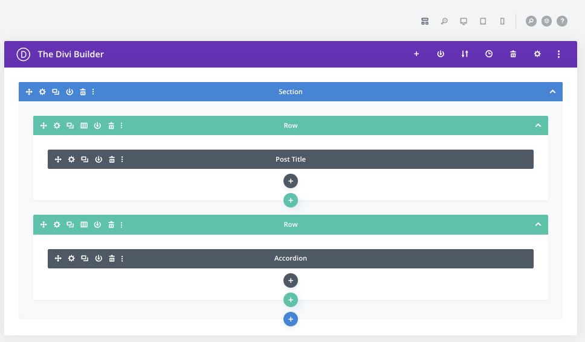
Task: Toggle Accordion module power icon
Action: click(99, 258)
